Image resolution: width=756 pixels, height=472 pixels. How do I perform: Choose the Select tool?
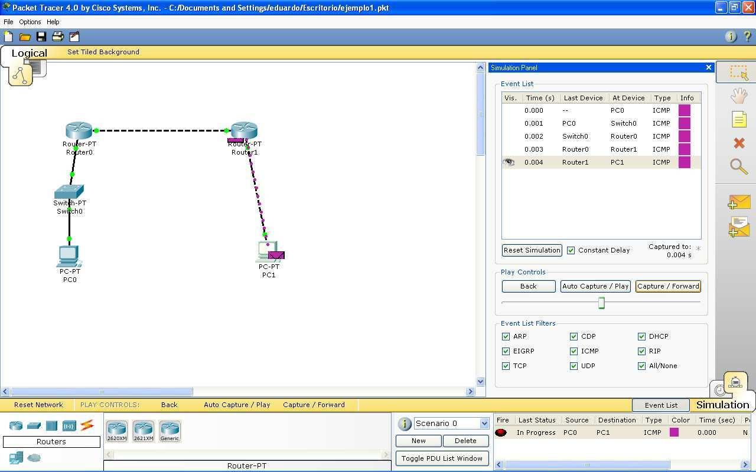point(738,73)
